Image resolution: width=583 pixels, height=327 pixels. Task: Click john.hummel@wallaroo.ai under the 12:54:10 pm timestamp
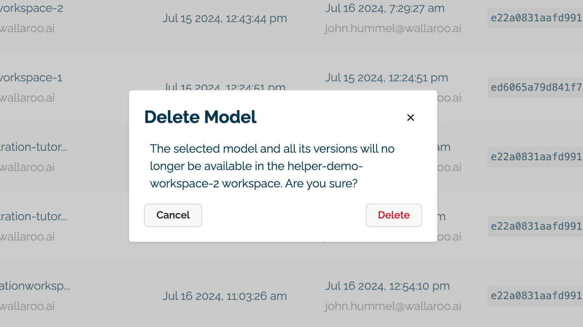393,306
